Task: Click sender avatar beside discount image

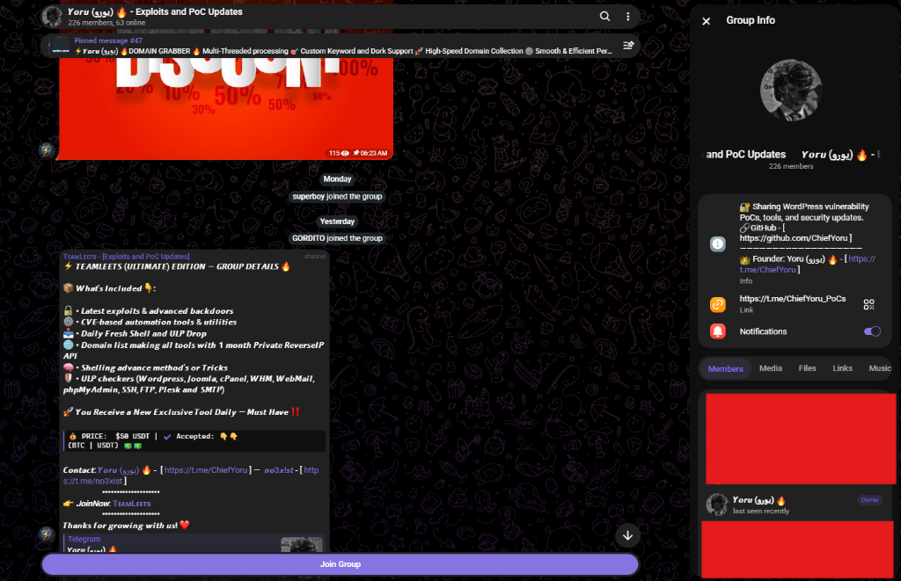Action: coord(47,150)
